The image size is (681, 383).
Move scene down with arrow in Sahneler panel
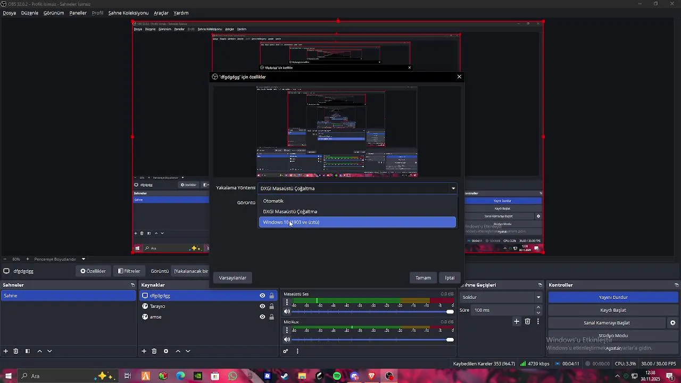pyautogui.click(x=49, y=351)
